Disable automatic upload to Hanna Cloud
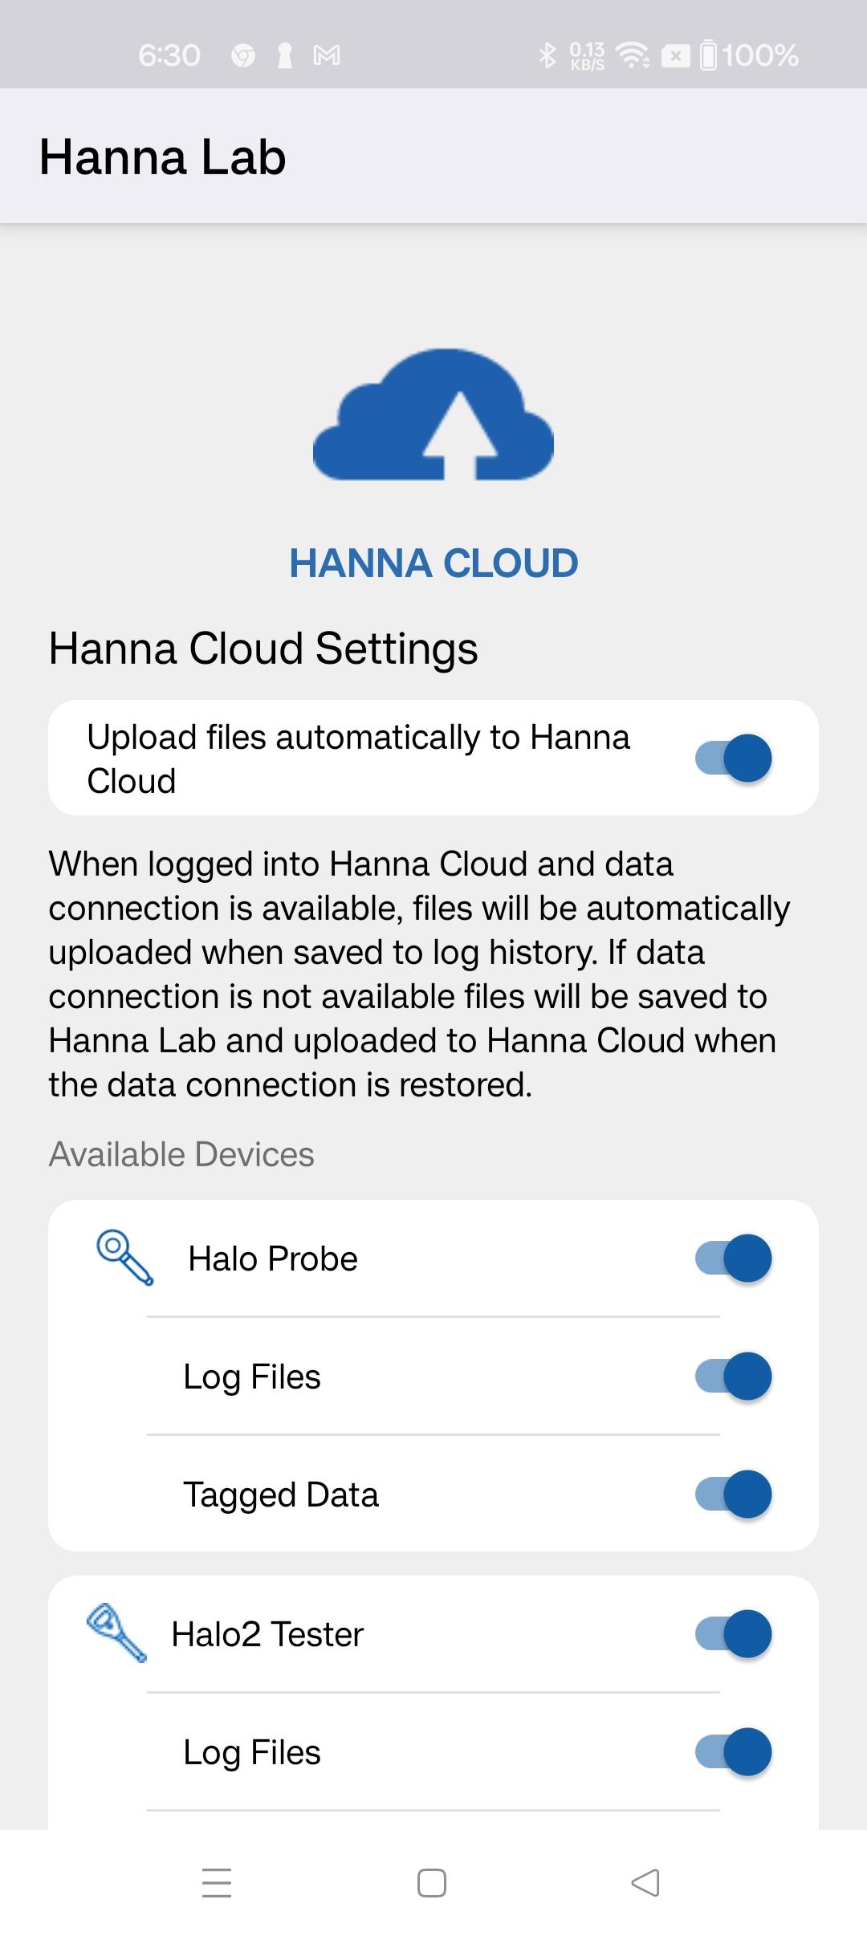 coord(733,758)
